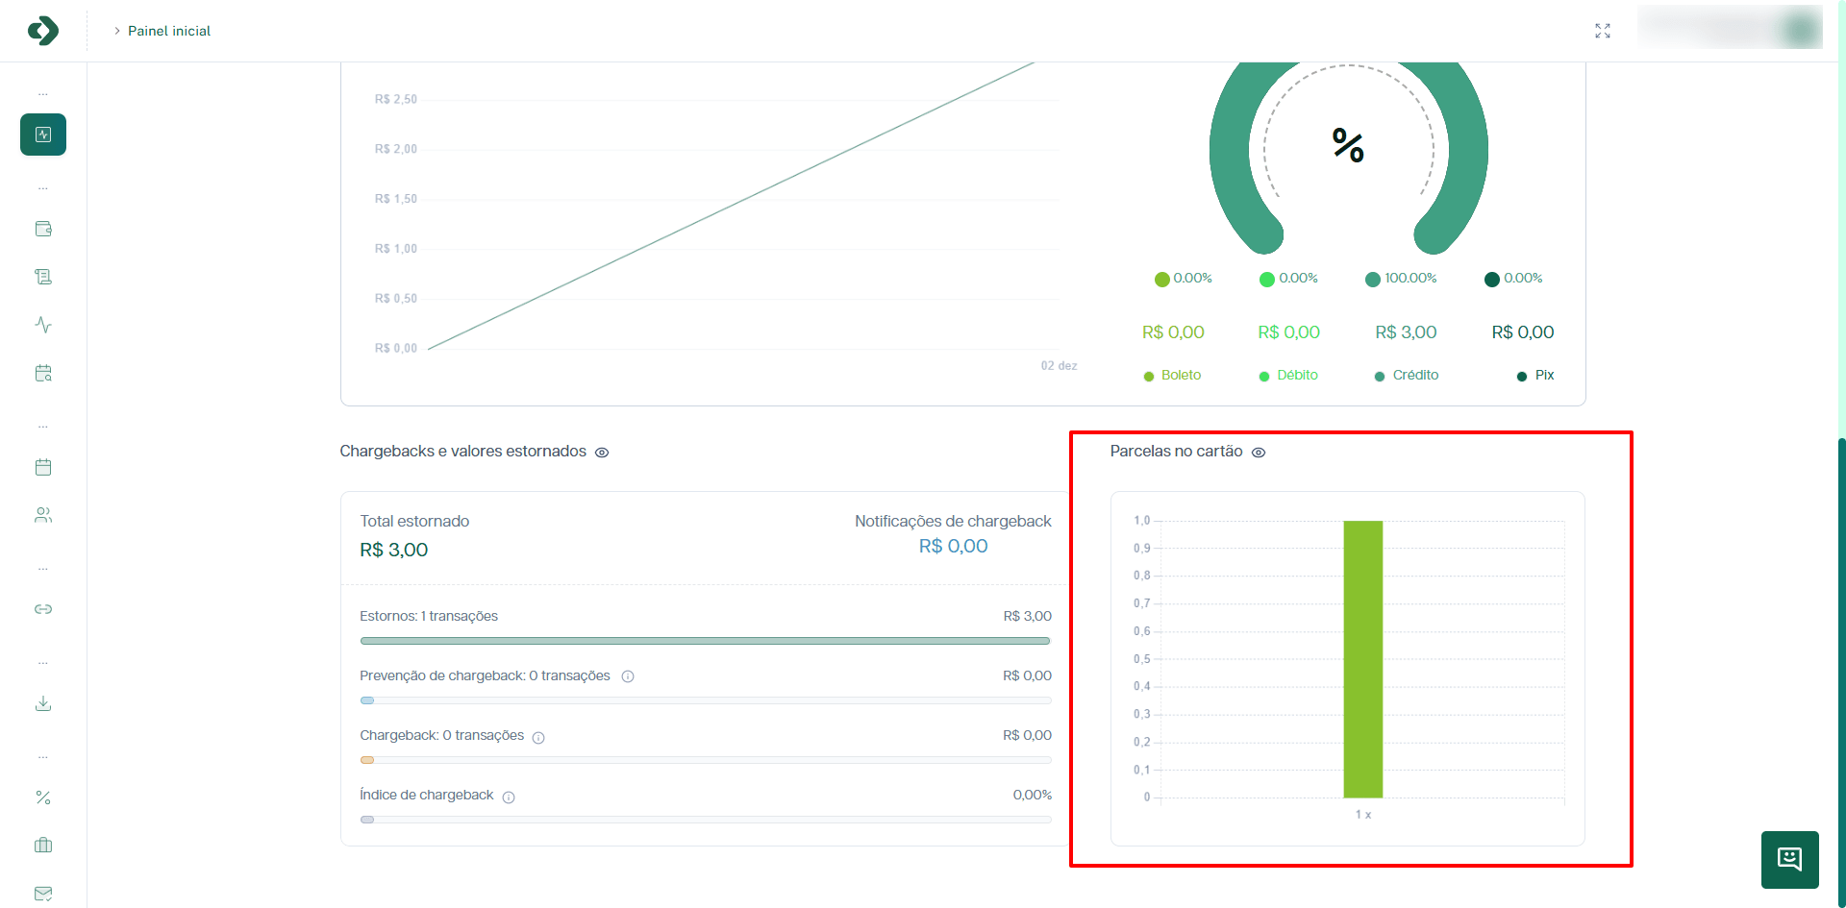Click the green 1 x installment bar
The width and height of the screenshot is (1846, 908).
click(x=1362, y=659)
